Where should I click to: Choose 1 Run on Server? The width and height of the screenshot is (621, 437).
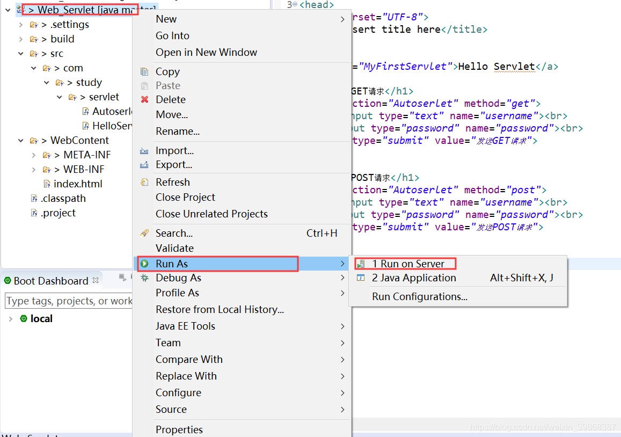pyautogui.click(x=458, y=264)
